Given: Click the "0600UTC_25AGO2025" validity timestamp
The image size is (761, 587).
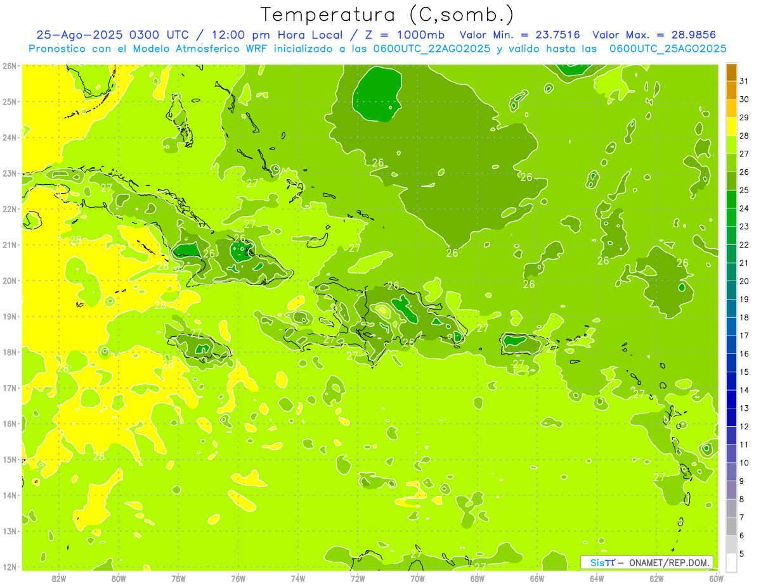Looking at the screenshot, I should 668,49.
